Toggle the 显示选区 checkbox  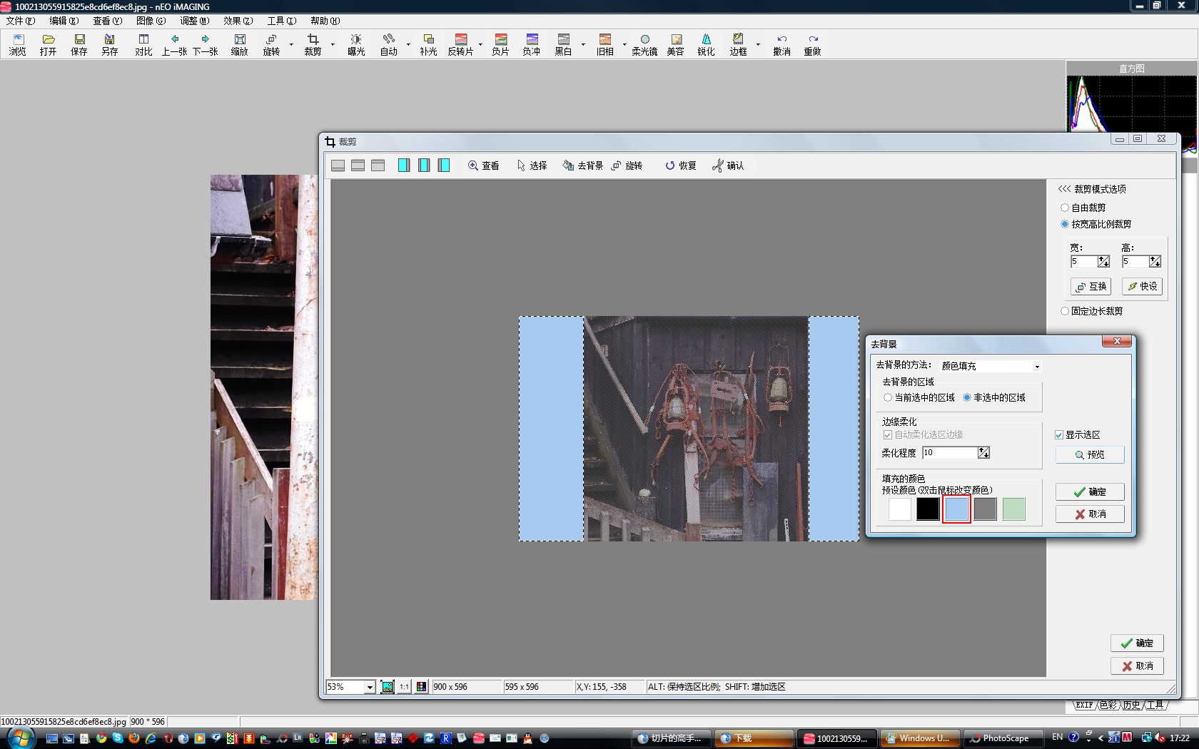point(1059,434)
